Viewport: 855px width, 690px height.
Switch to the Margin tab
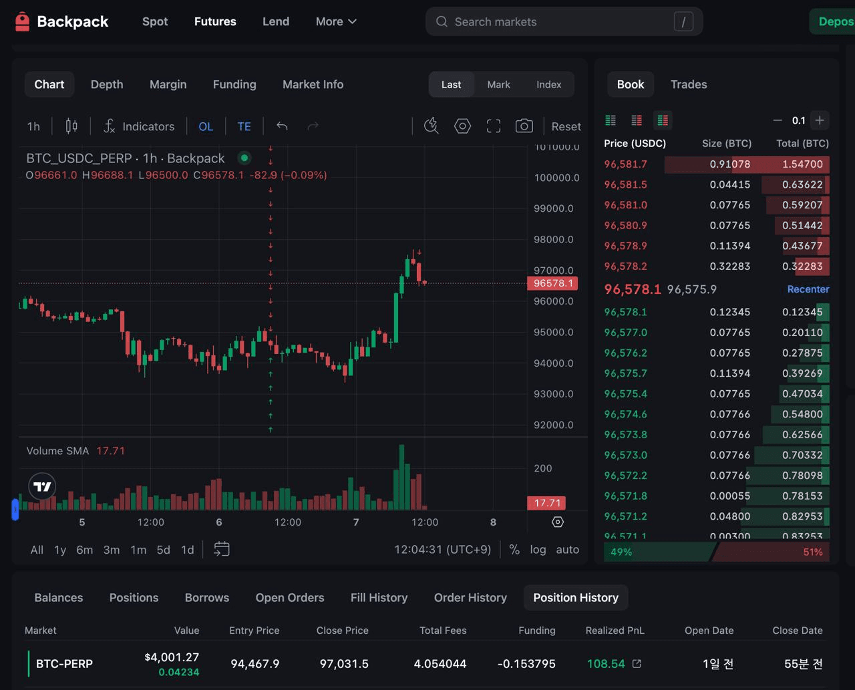click(x=168, y=84)
